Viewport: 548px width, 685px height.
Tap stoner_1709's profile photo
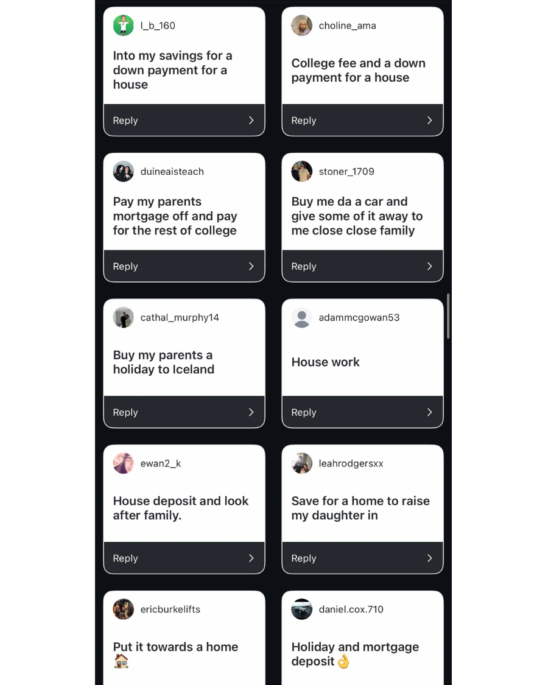[x=302, y=172]
